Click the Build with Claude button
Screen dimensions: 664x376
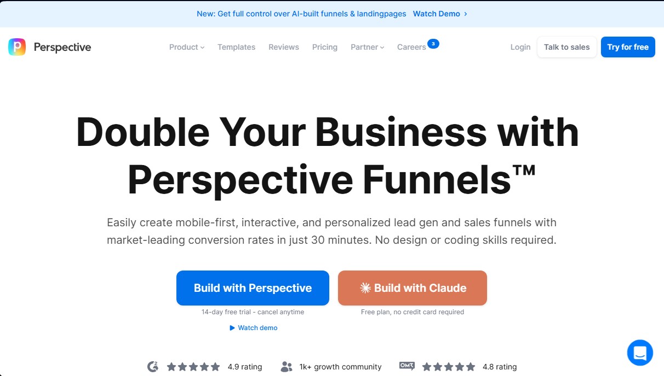pyautogui.click(x=413, y=288)
